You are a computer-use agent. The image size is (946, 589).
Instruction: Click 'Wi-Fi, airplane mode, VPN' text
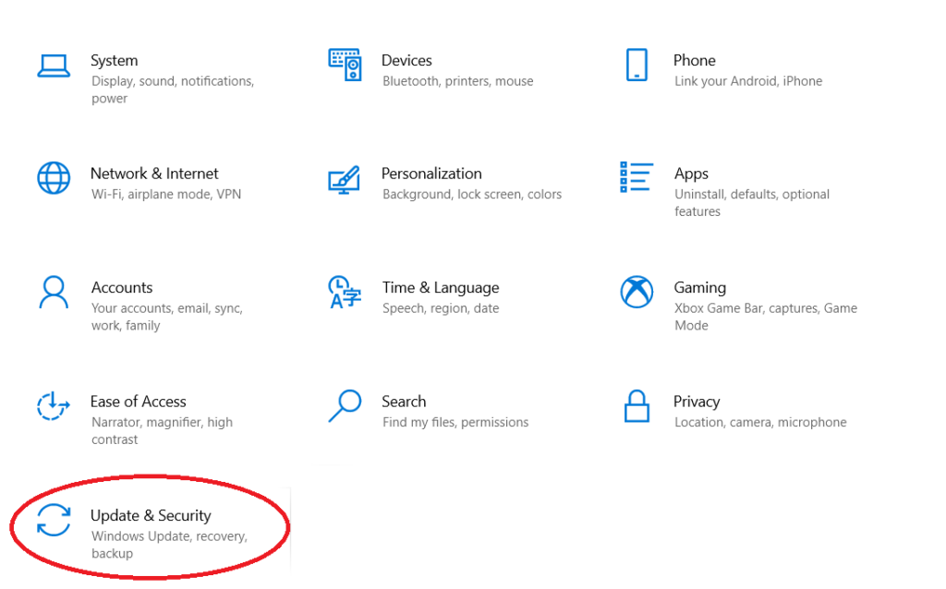tap(166, 195)
